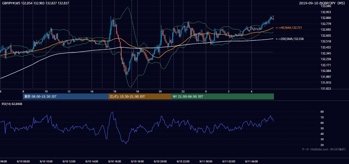Click time label 9/10 16:00
Screen dimensions: 349x164
115,162
